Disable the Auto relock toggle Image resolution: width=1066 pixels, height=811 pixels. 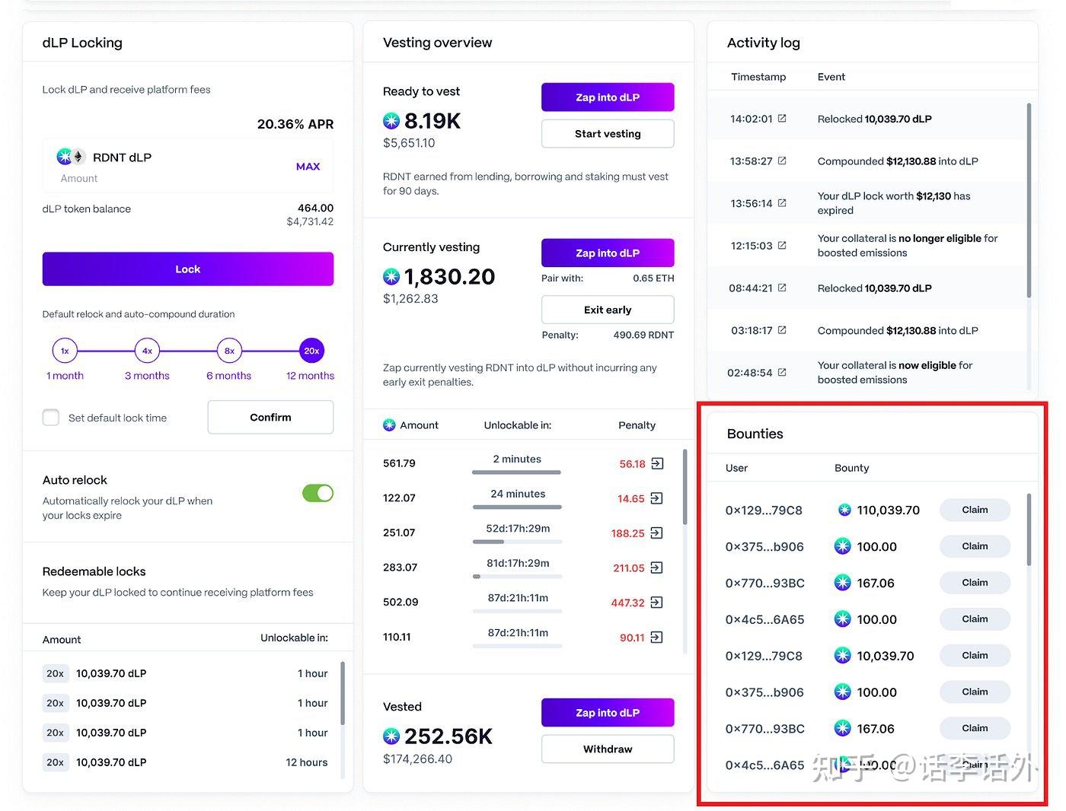(318, 493)
